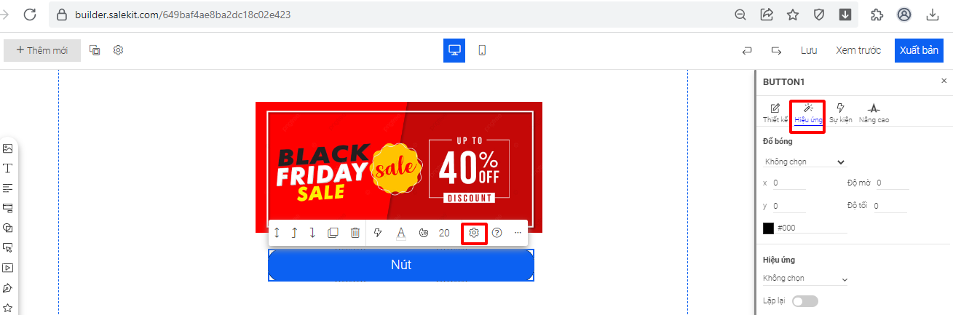Add image element from left sidebar

click(8, 148)
